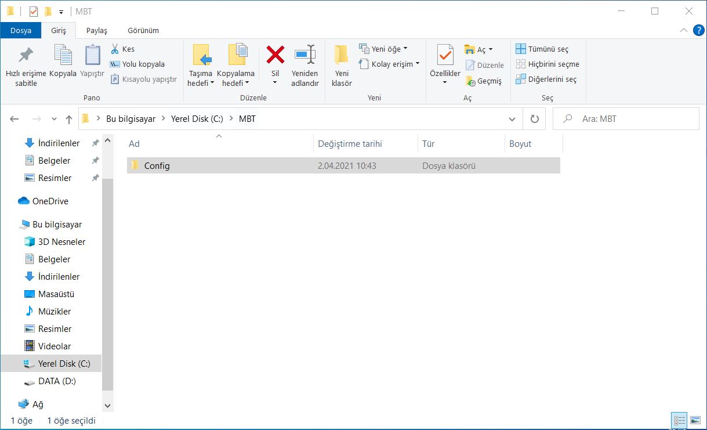This screenshot has height=430, width=707.
Task: Click the Sil (delete) red X icon
Action: click(x=275, y=55)
